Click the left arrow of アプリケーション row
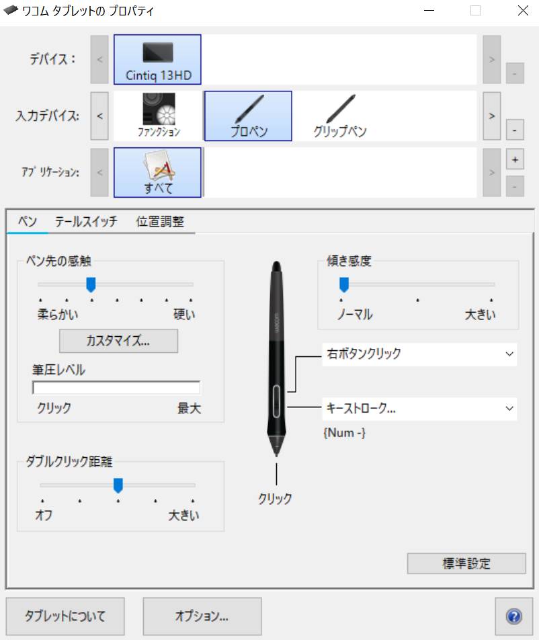The image size is (539, 640). pyautogui.click(x=99, y=173)
